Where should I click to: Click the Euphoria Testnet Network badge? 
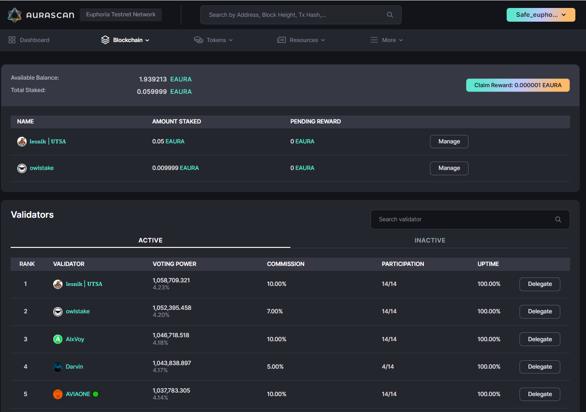pos(121,15)
